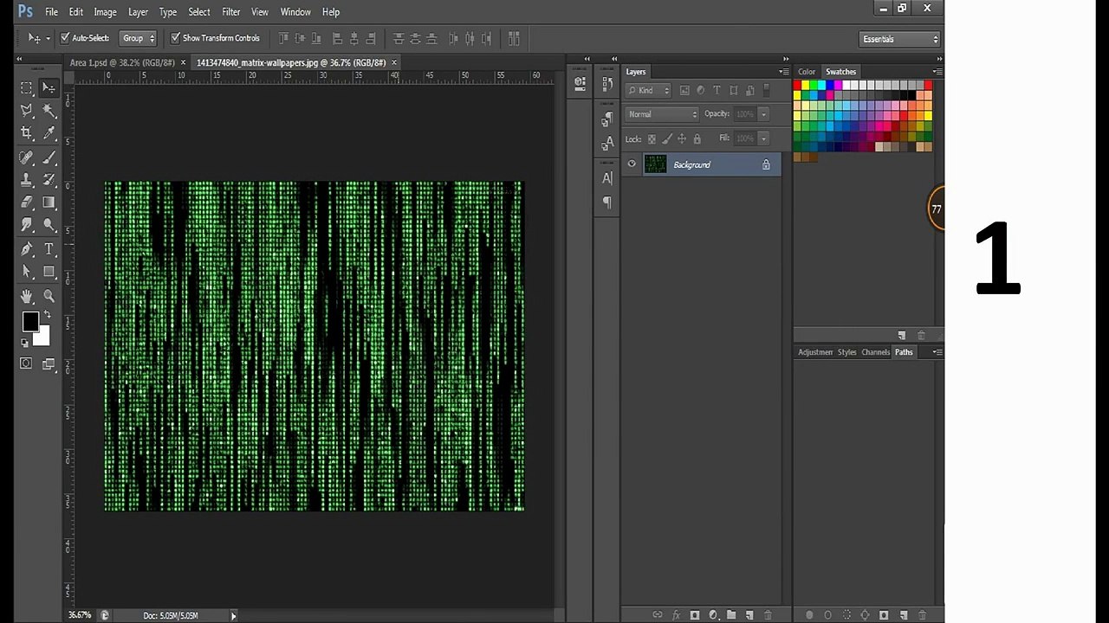
Task: Open the Layers panel flyout menu
Action: [783, 72]
